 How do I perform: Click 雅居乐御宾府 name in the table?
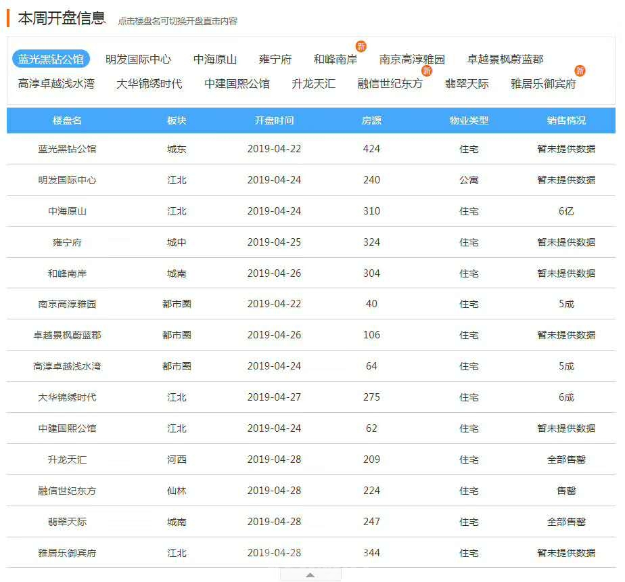point(67,553)
